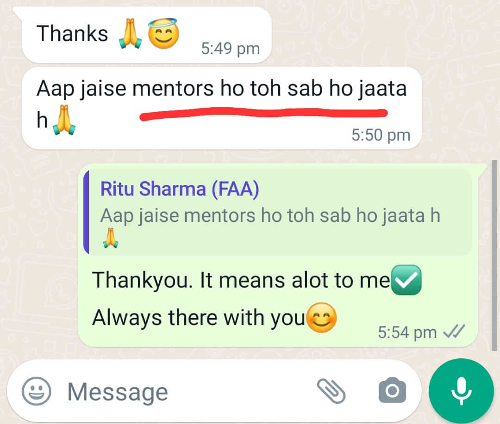Tap the 5:54 pm timestamp

[x=407, y=332]
